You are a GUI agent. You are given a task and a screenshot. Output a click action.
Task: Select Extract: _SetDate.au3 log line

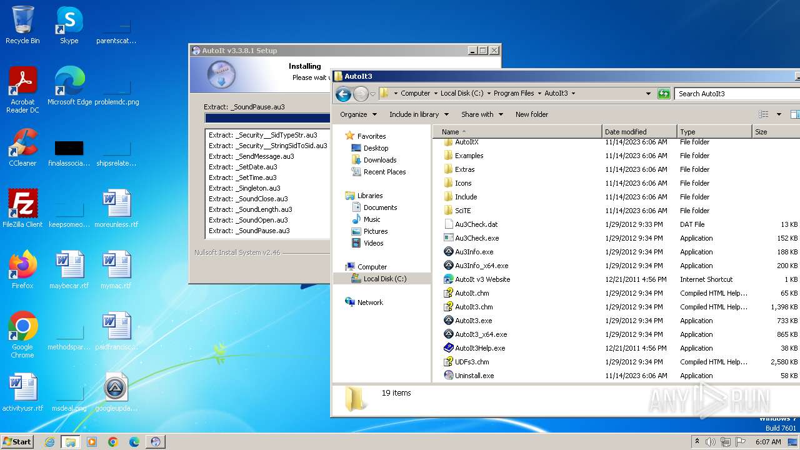[242, 167]
